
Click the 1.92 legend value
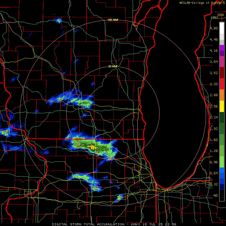tap(214, 129)
